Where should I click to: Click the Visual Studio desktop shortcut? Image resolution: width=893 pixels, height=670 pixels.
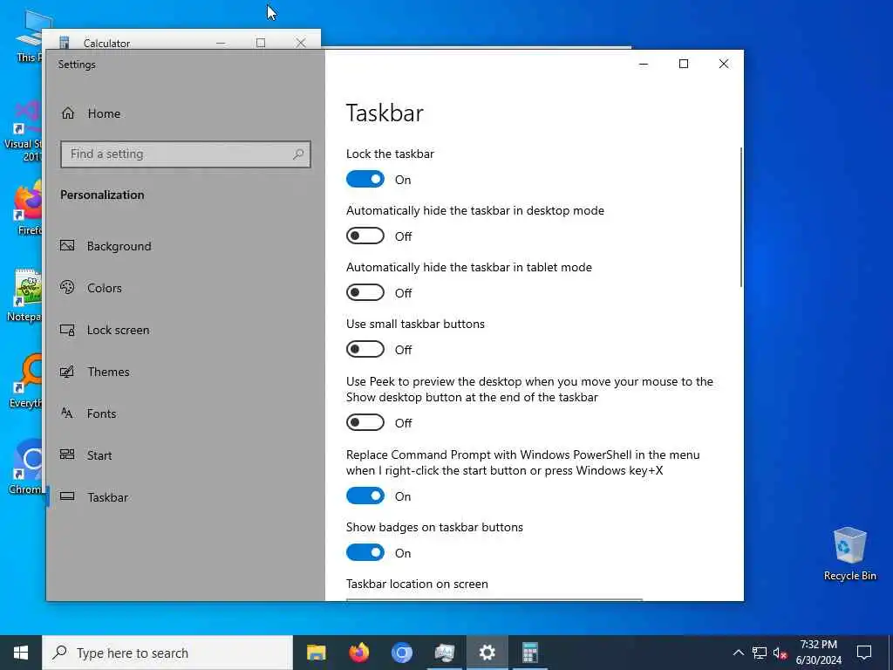coord(24,131)
